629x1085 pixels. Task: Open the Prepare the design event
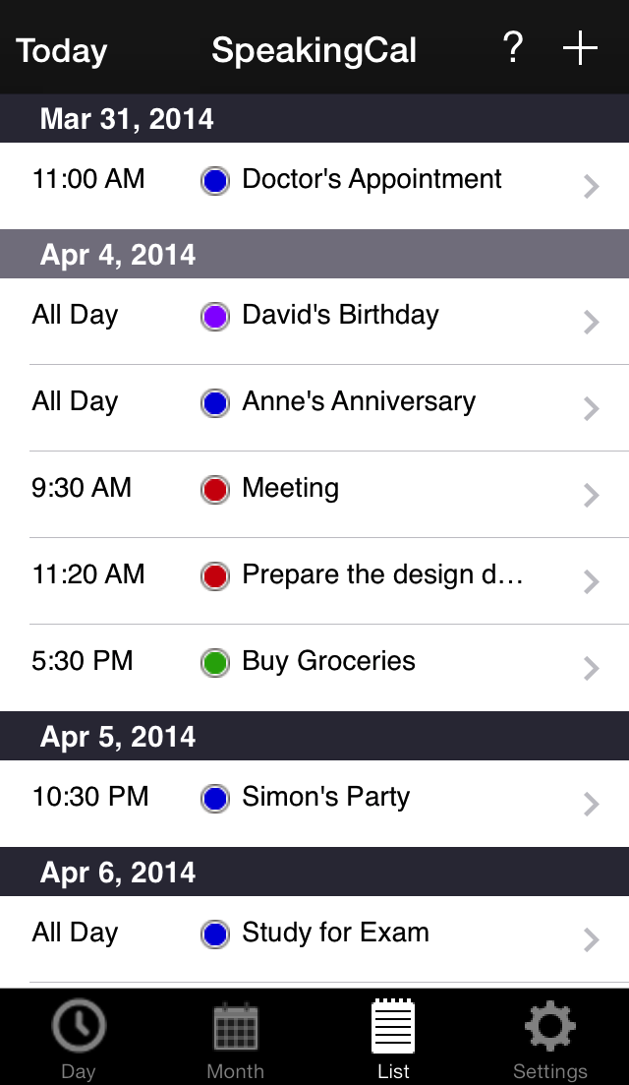pyautogui.click(x=381, y=575)
